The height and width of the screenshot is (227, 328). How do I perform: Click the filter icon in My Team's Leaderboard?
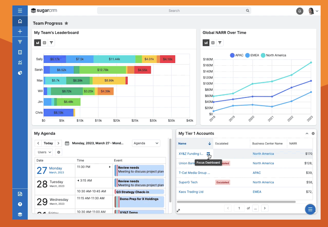[x=51, y=42]
